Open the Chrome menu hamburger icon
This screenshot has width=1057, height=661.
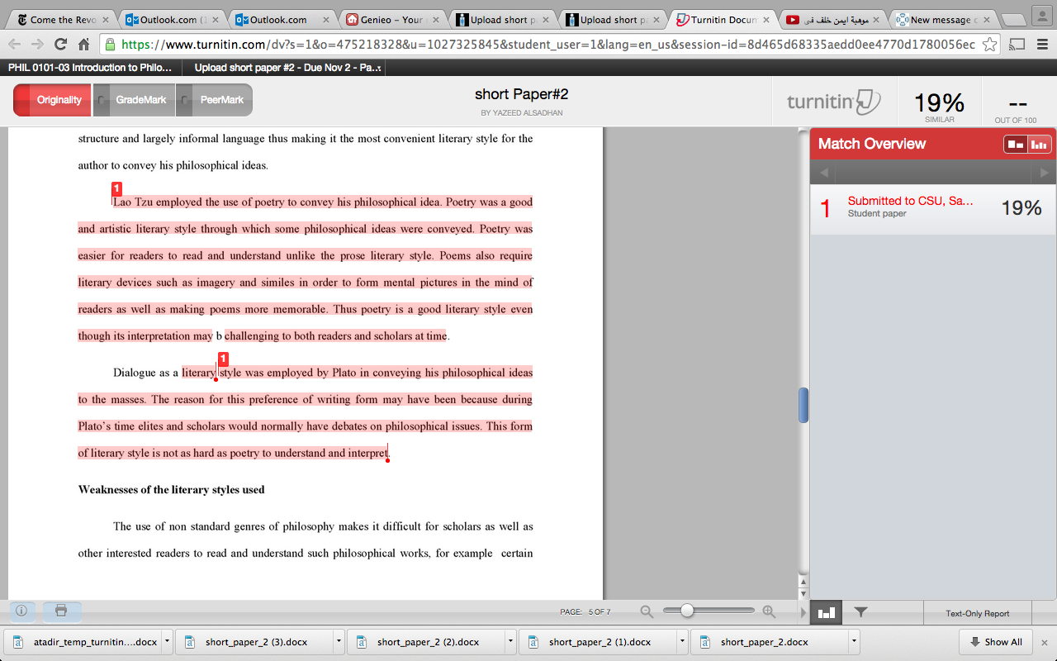[x=1041, y=44]
